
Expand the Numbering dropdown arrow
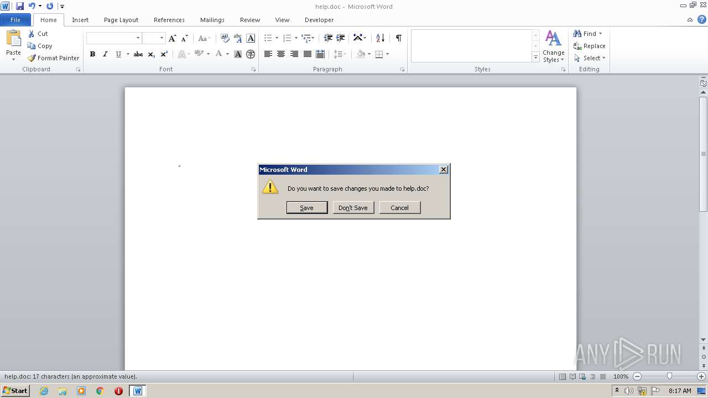coord(296,38)
